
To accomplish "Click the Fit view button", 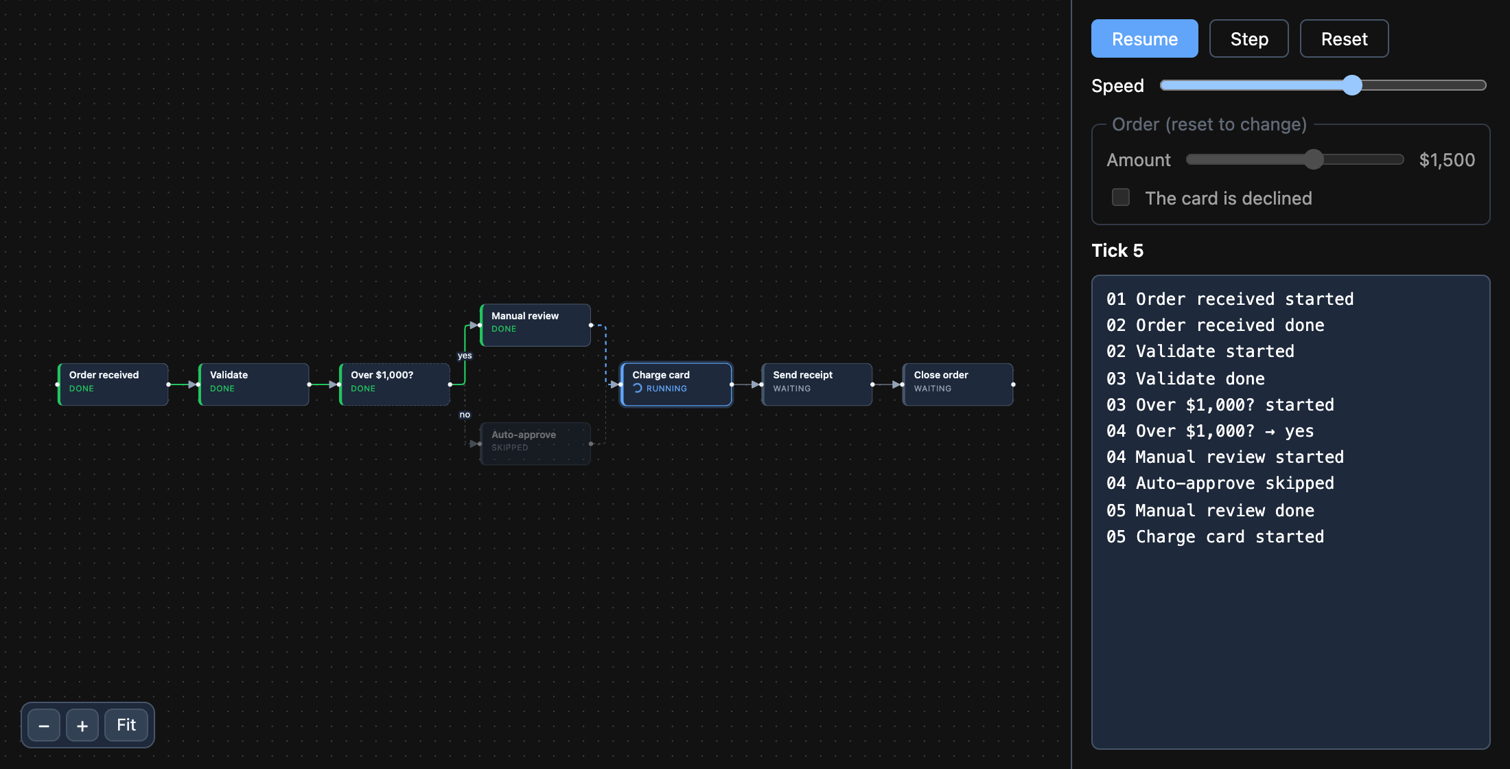I will pyautogui.click(x=126, y=726).
